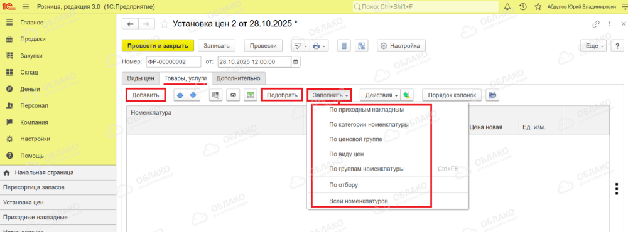Open Настройка button

[x=401, y=46]
